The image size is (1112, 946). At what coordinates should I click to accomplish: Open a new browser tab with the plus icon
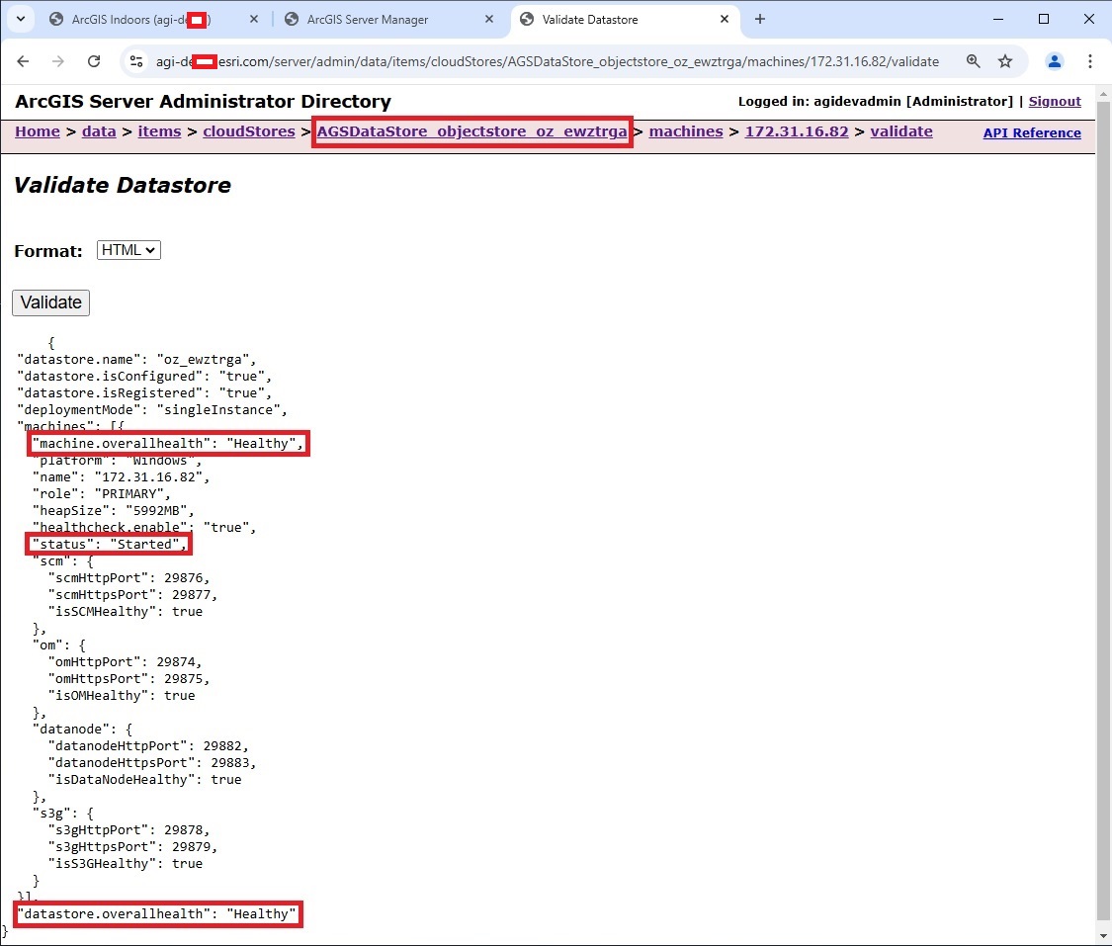tap(759, 19)
